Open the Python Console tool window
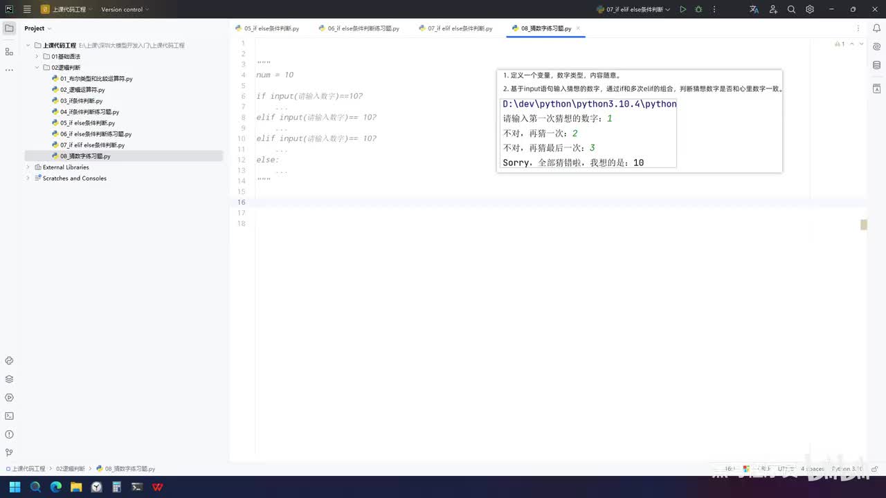886x498 pixels. (9, 361)
